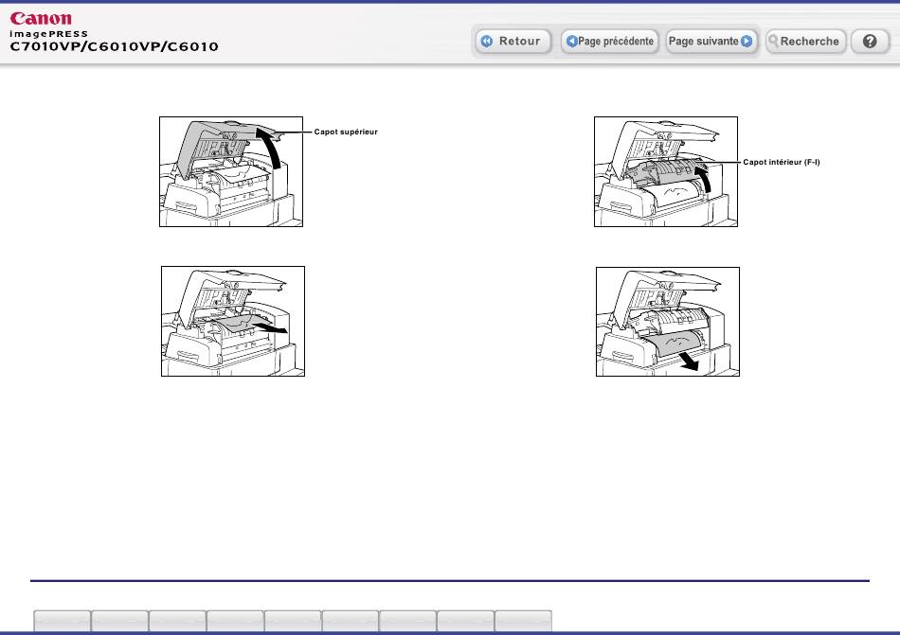
Task: Click the Canon logo
Action: coord(41,18)
